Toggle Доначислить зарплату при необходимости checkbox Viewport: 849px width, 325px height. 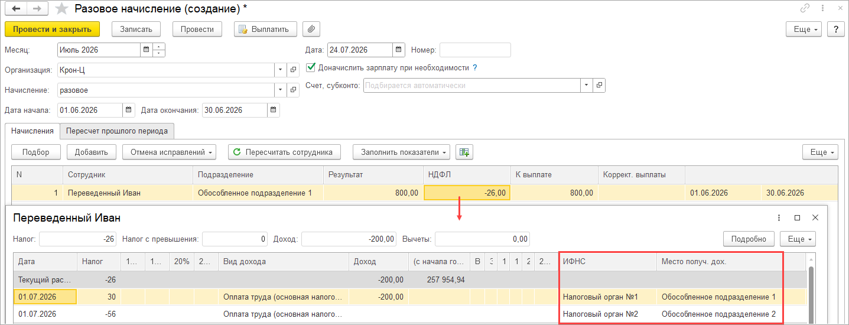tap(311, 67)
